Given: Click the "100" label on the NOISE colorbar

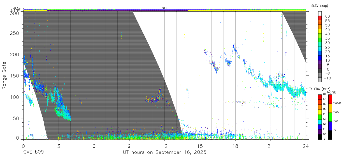Looking at the screenshot, I should (x=335, y=121).
